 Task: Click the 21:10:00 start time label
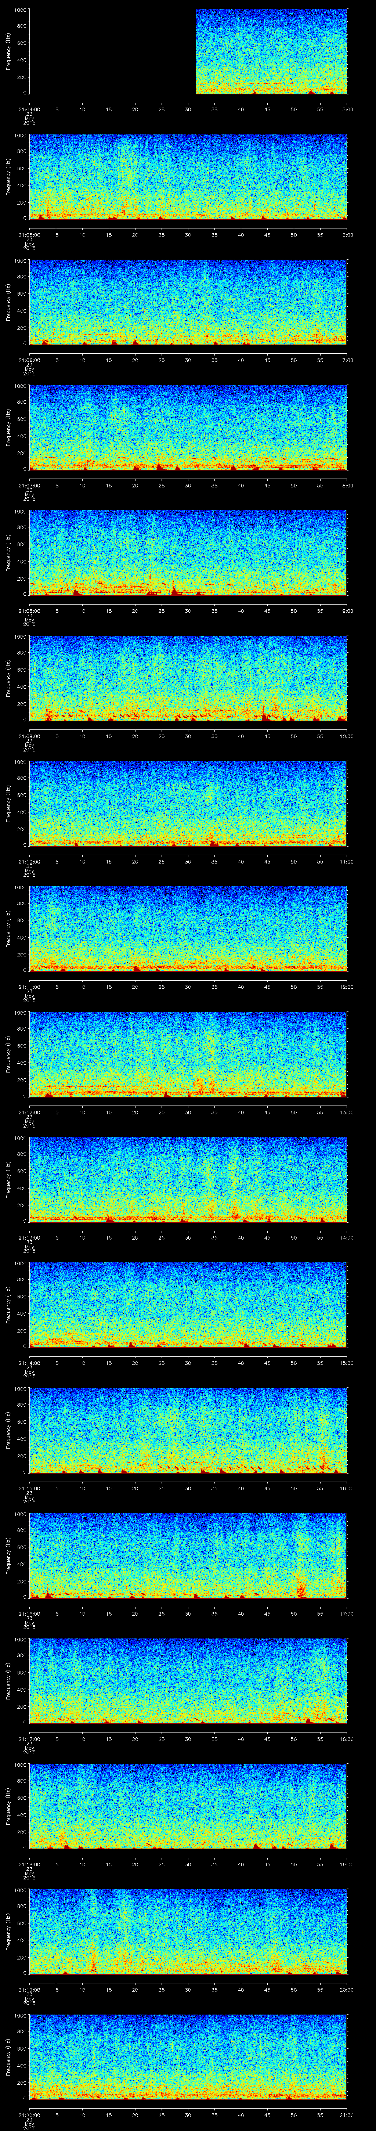tap(29, 861)
